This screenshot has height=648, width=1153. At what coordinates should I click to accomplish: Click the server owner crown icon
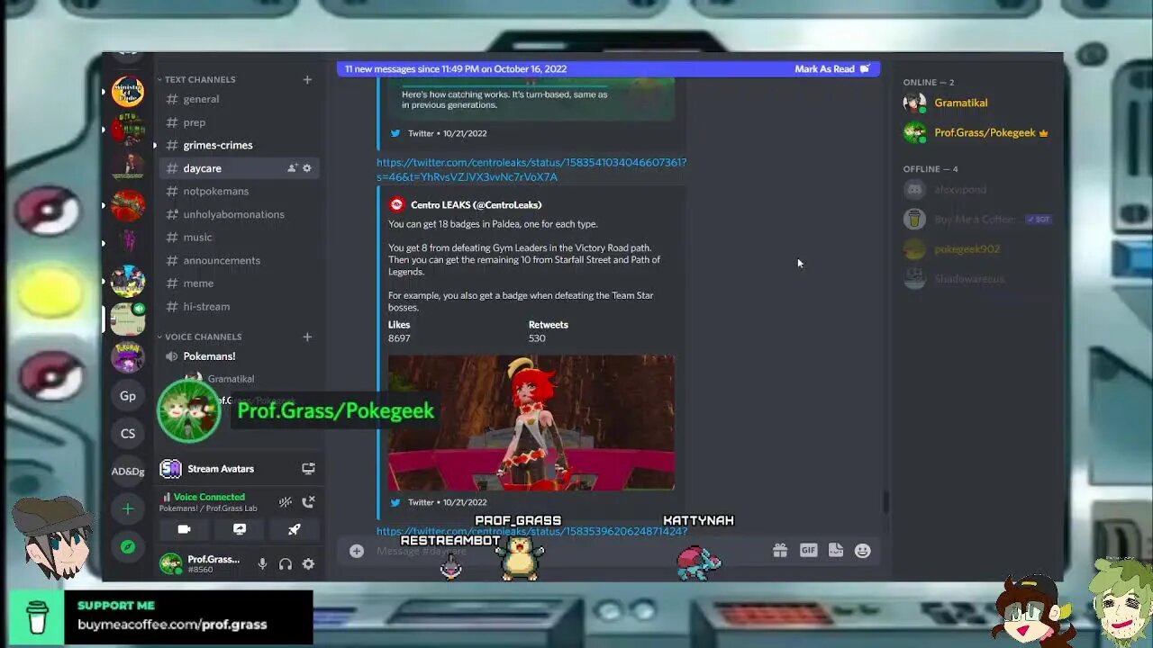point(1044,133)
